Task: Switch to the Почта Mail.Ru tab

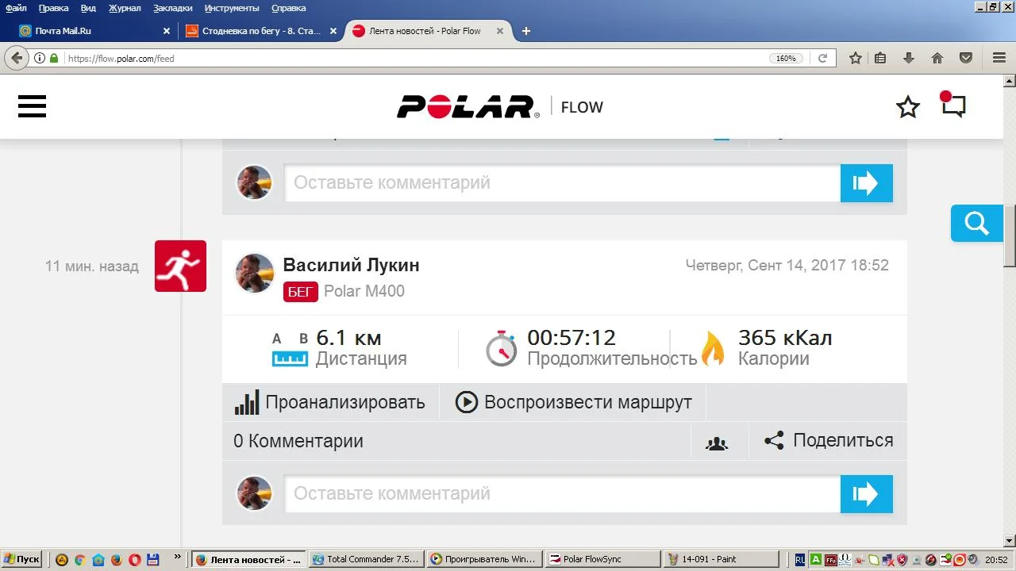Action: (94, 31)
